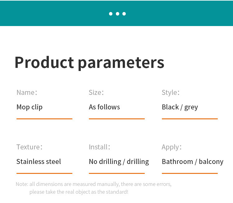Image resolution: width=233 pixels, height=203 pixels.
Task: Click the note about dimensions measured manually
Action: point(94,188)
